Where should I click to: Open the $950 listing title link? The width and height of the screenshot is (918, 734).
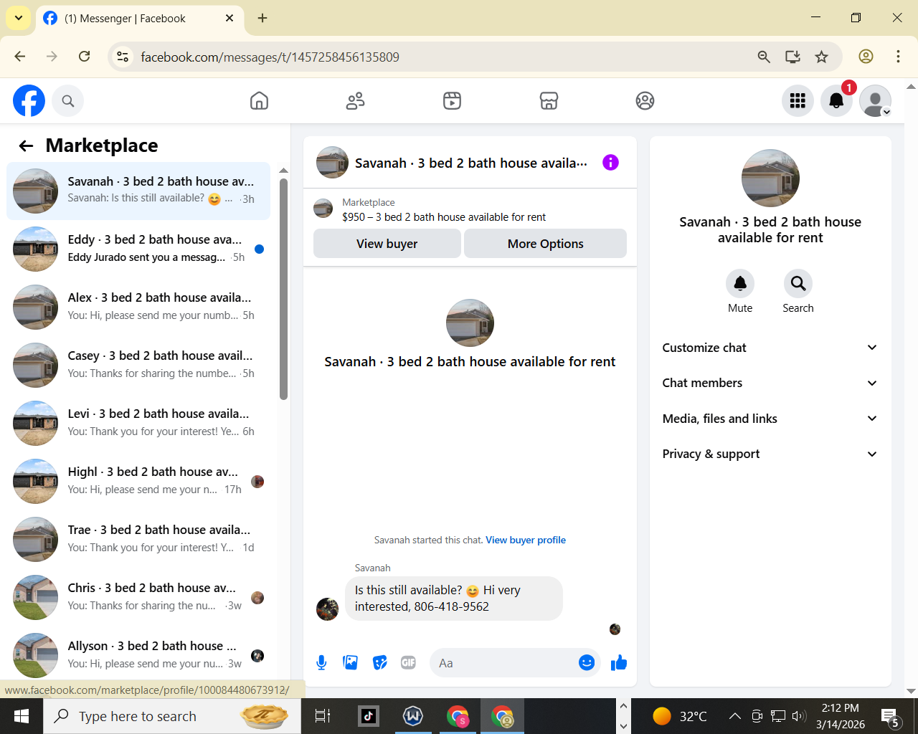[444, 217]
